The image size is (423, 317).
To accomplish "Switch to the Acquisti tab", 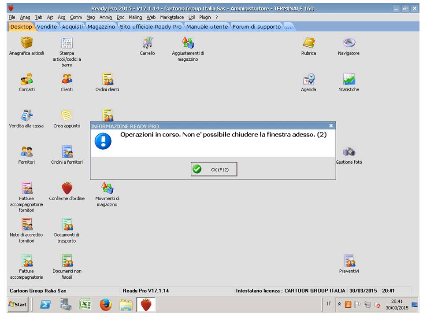I will click(72, 27).
